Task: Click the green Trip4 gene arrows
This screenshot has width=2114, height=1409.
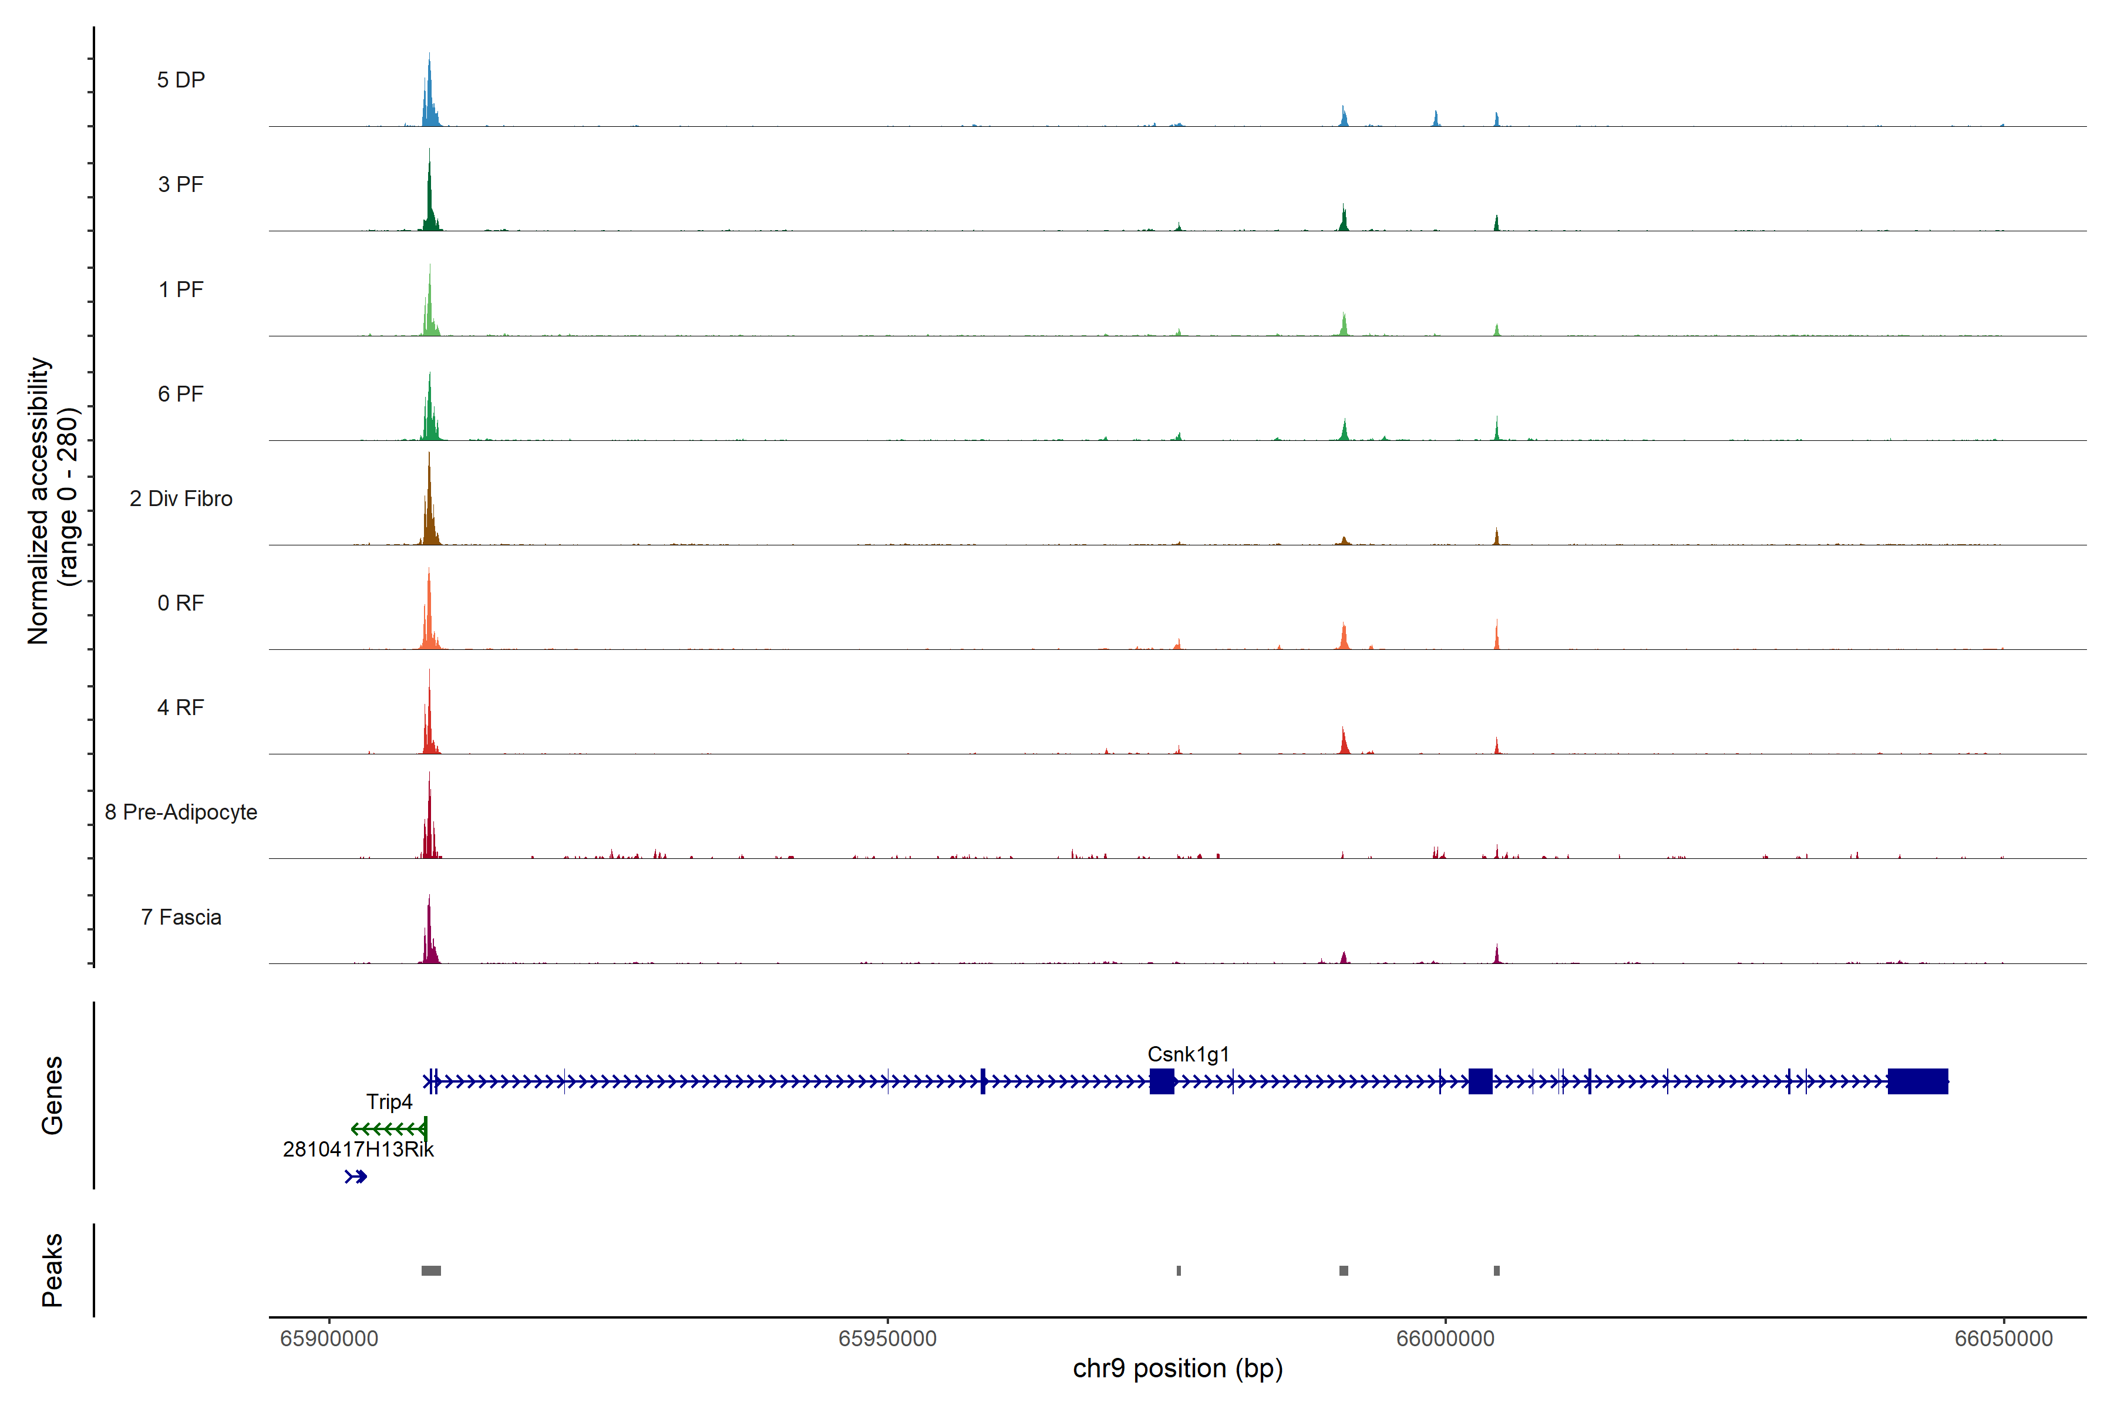Action: (388, 1128)
